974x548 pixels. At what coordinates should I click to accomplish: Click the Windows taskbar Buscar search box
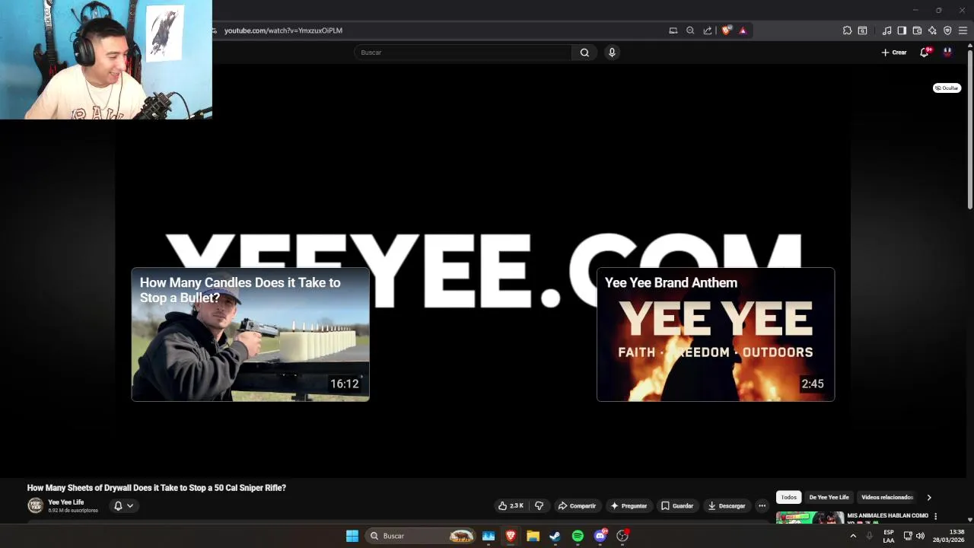[x=420, y=536]
